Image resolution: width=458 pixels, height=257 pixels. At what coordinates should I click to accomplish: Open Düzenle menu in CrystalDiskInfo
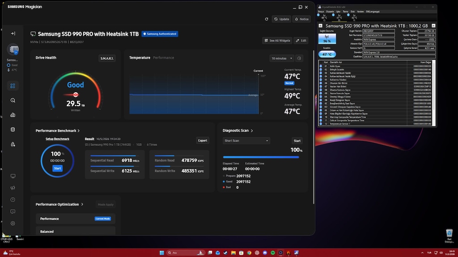point(330,12)
